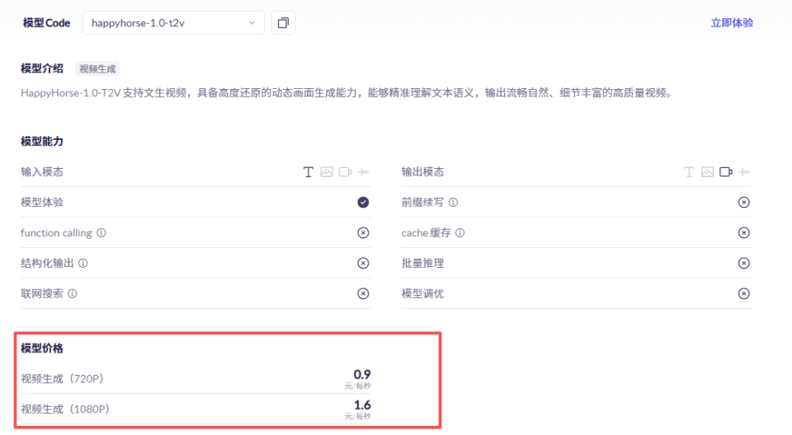Click the audio waveform icon in 输入模态 row
The image size is (792, 435).
(x=364, y=172)
